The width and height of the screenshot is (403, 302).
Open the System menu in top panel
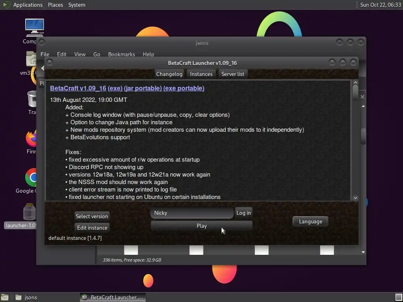(x=77, y=5)
